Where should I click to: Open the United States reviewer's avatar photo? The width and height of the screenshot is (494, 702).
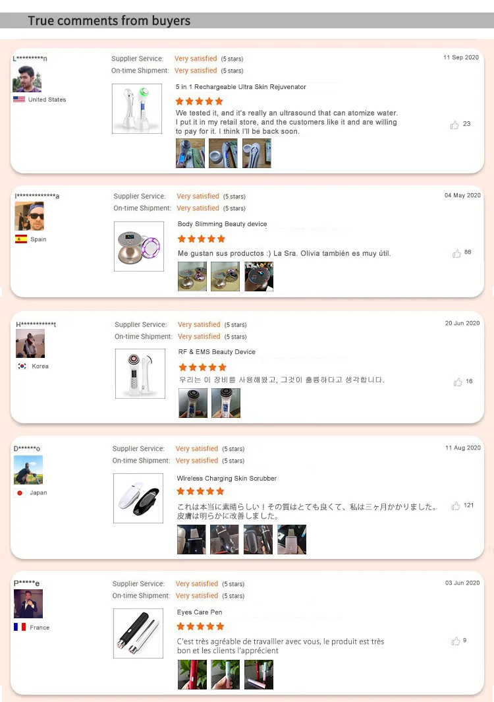27,79
